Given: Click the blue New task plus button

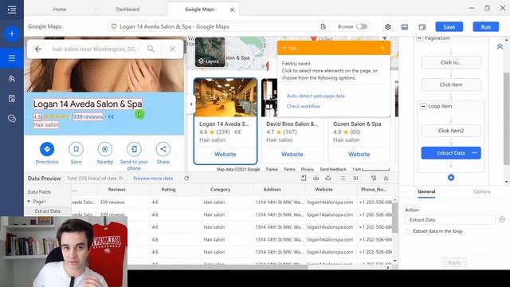Looking at the screenshot, I should [x=12, y=33].
